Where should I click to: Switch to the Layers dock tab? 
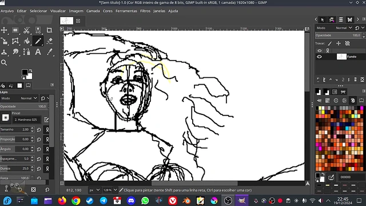(341, 19)
